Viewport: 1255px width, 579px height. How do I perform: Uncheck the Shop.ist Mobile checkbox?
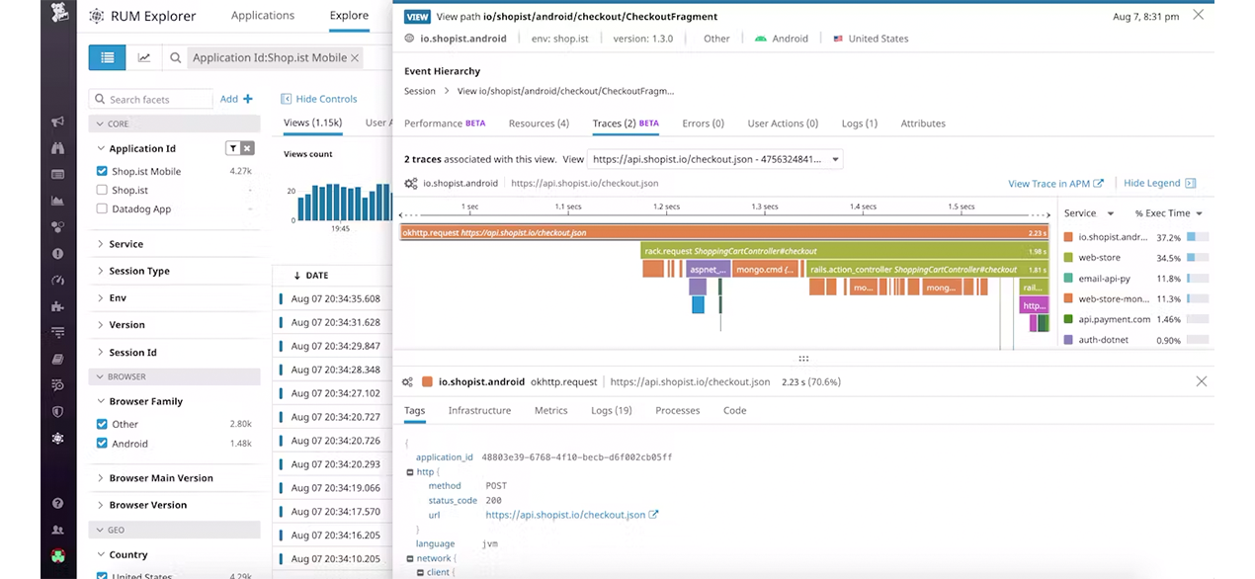pos(102,171)
